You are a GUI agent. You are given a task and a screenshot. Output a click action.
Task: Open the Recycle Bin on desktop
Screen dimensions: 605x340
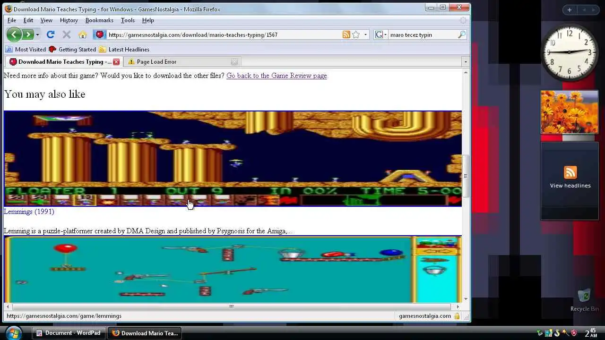coord(585,300)
